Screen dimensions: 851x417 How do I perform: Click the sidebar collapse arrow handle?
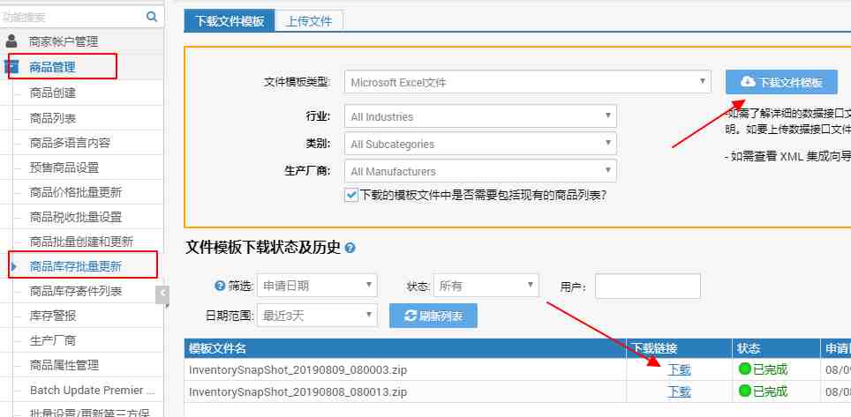click(162, 295)
